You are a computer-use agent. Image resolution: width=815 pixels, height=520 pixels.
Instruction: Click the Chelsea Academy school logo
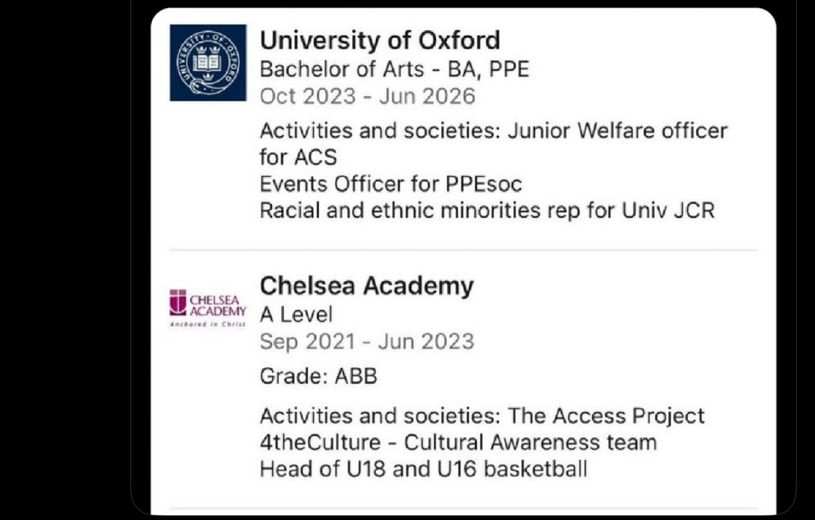207,307
